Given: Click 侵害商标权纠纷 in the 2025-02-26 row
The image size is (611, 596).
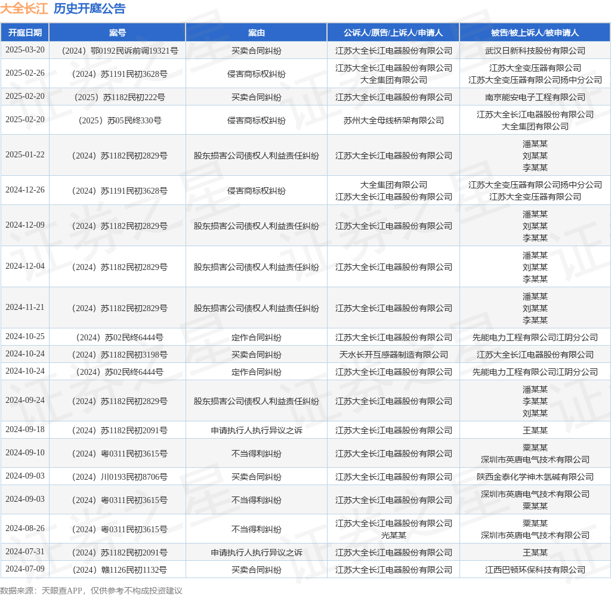Looking at the screenshot, I should click(257, 74).
